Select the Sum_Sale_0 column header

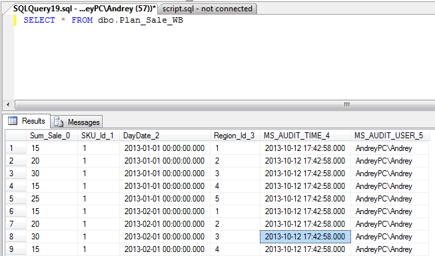[51, 136]
